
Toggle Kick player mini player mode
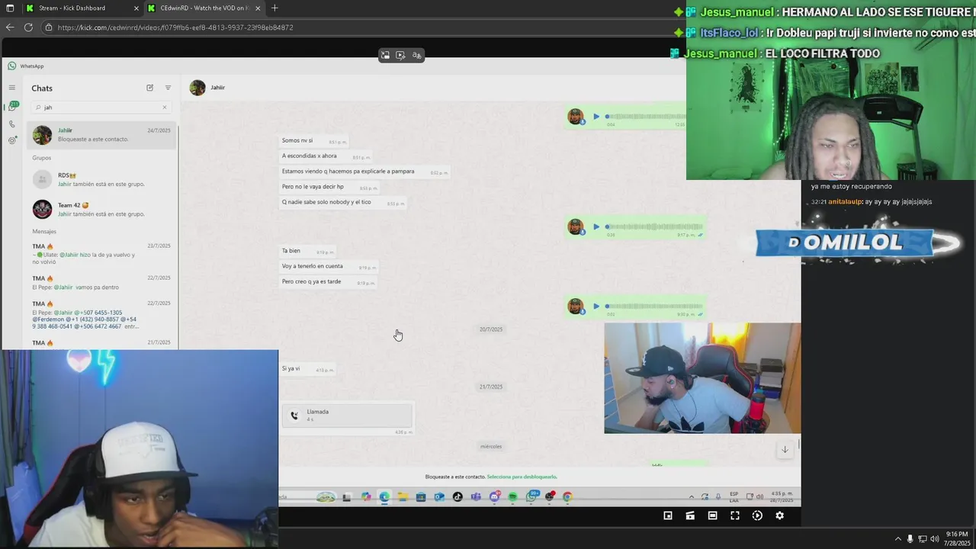pos(668,515)
